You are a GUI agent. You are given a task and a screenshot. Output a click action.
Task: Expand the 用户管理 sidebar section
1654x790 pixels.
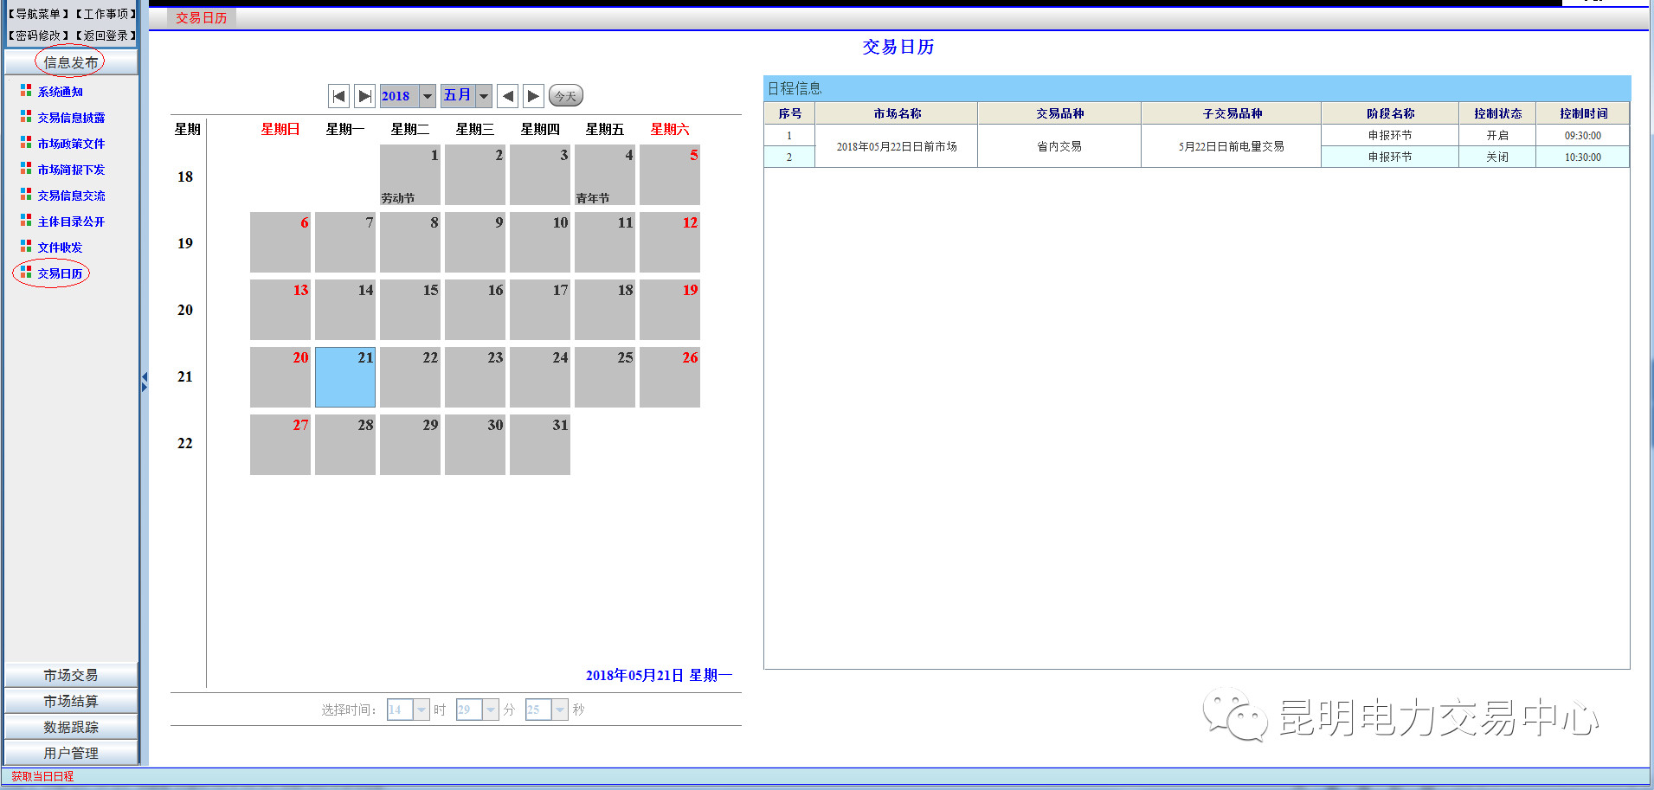coord(71,753)
